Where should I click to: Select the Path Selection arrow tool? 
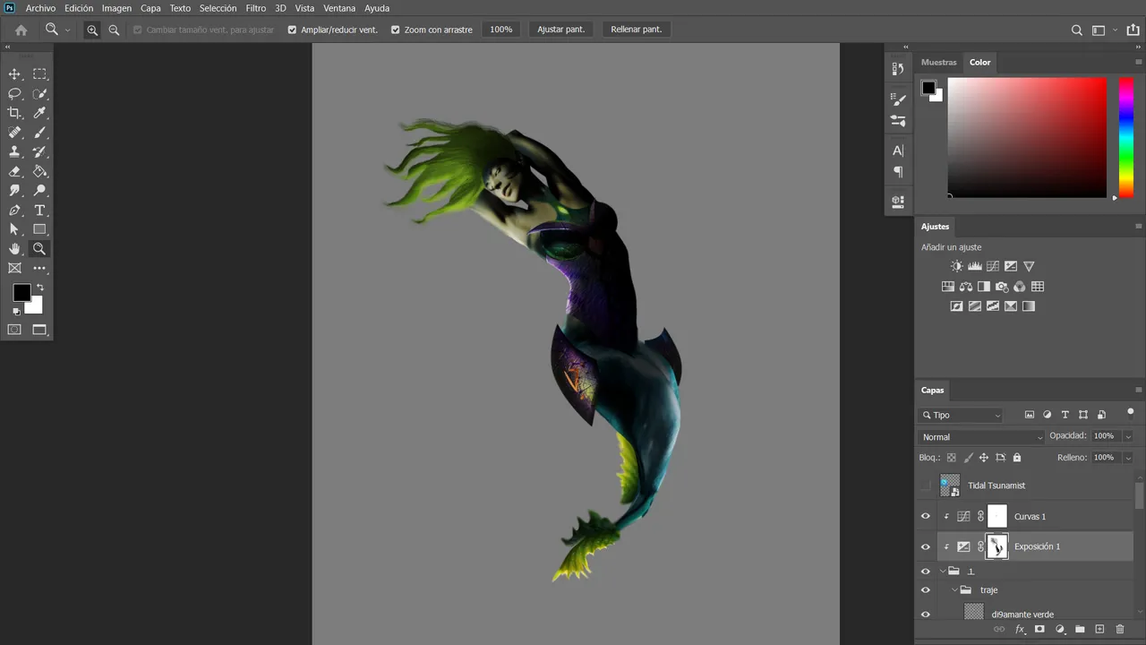tap(14, 229)
